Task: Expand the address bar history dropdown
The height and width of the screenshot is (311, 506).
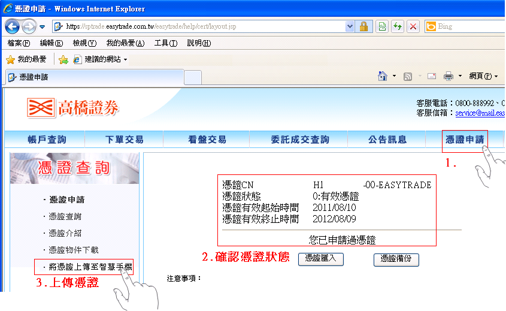Action: 350,26
